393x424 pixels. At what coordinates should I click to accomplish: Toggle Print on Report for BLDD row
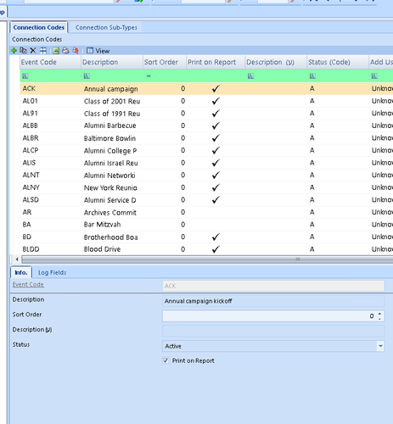point(216,249)
